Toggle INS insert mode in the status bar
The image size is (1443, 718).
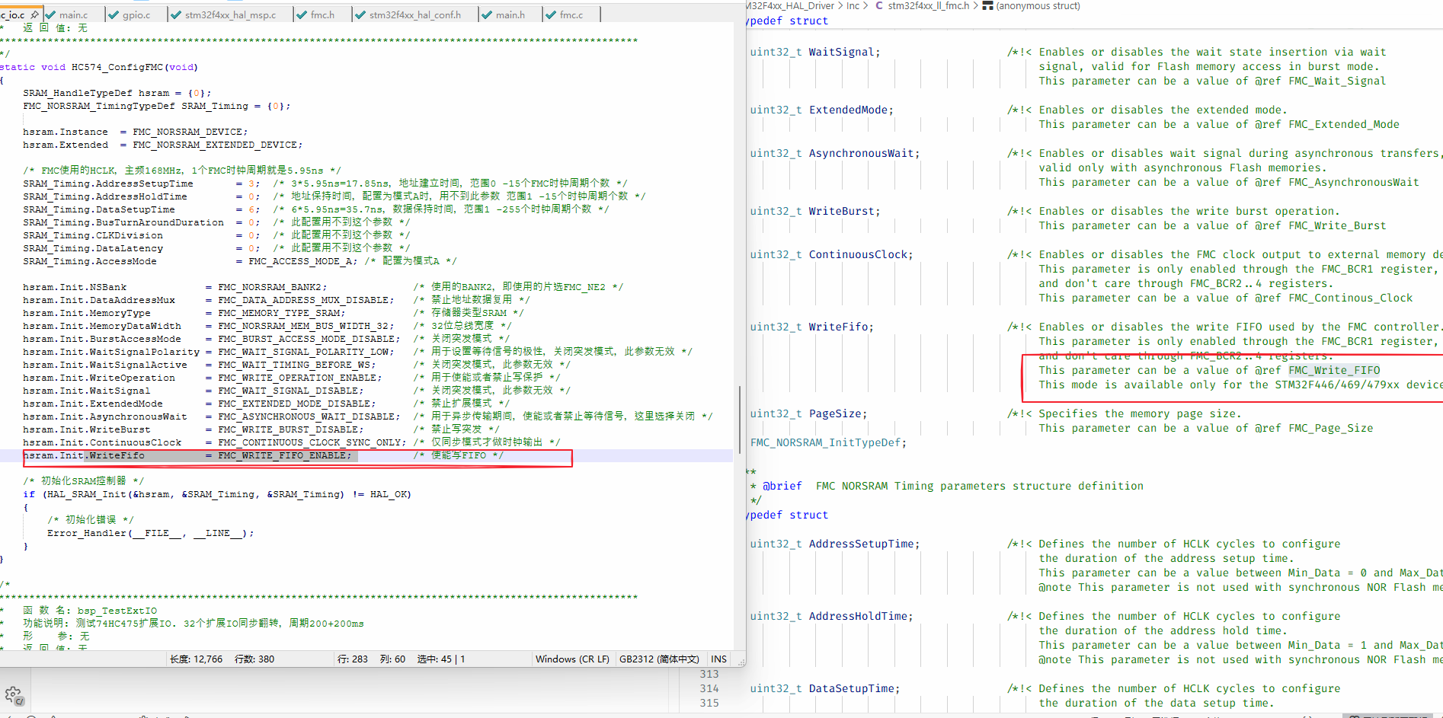[718, 659]
